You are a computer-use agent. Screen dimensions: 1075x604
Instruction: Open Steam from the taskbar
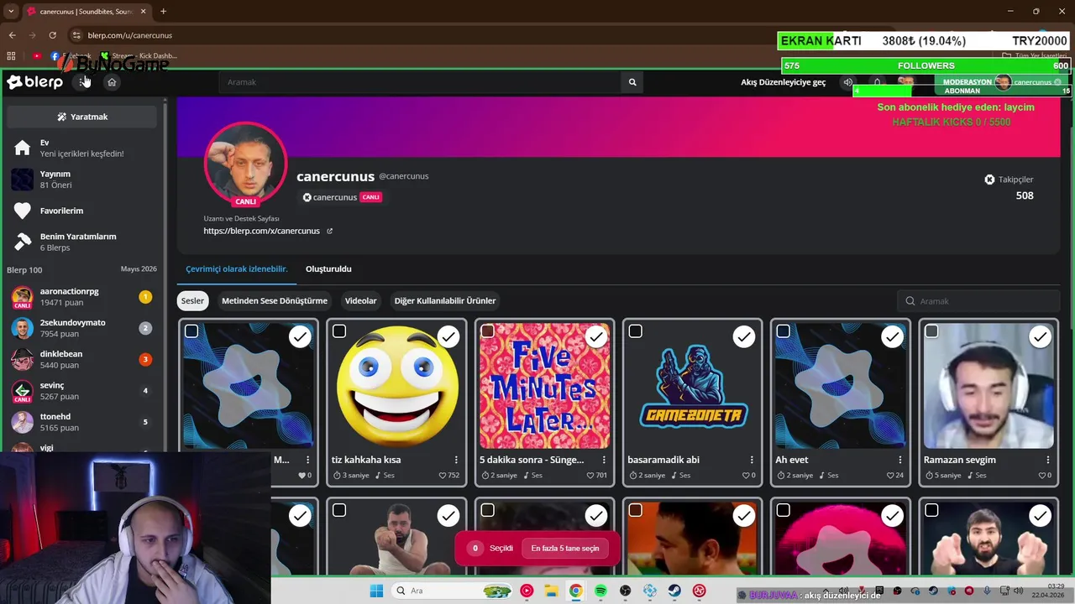pyautogui.click(x=674, y=591)
